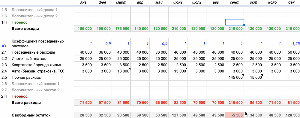Screen dimensions: 300x118
Task: Select the red Перенос expense row label
Action: point(19,96)
